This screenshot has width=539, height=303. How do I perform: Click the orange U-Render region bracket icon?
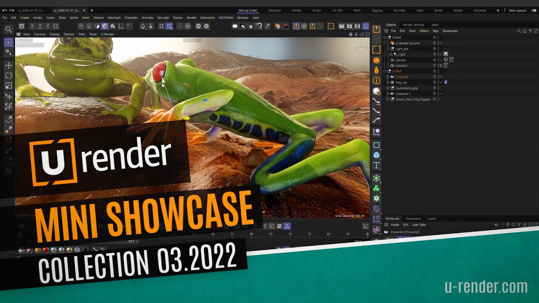point(331,26)
